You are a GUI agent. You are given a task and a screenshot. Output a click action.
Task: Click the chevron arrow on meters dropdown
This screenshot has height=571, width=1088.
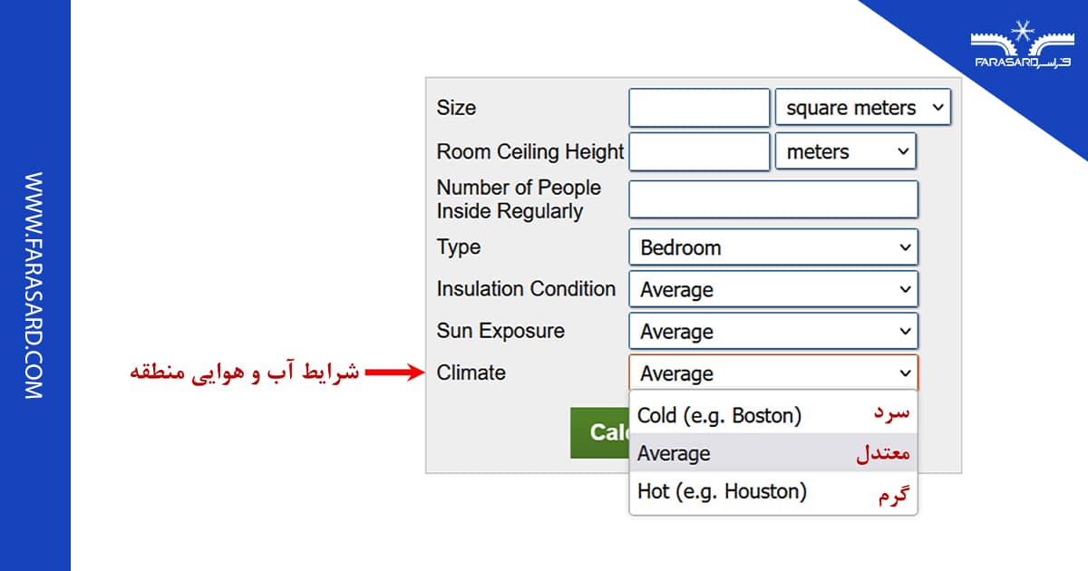(903, 151)
